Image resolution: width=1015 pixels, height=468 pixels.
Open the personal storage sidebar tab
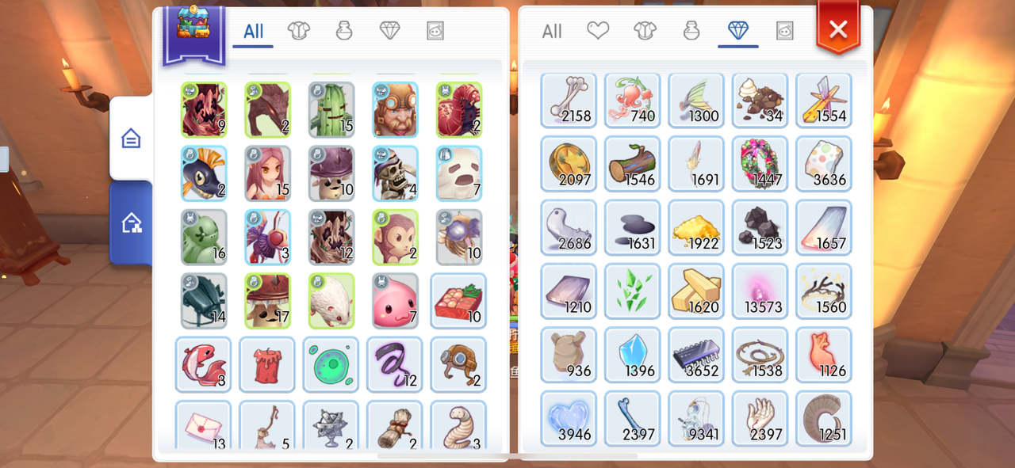click(131, 139)
